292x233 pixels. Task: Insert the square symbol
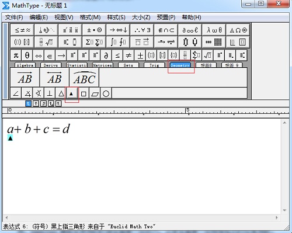pyautogui.click(x=84, y=93)
